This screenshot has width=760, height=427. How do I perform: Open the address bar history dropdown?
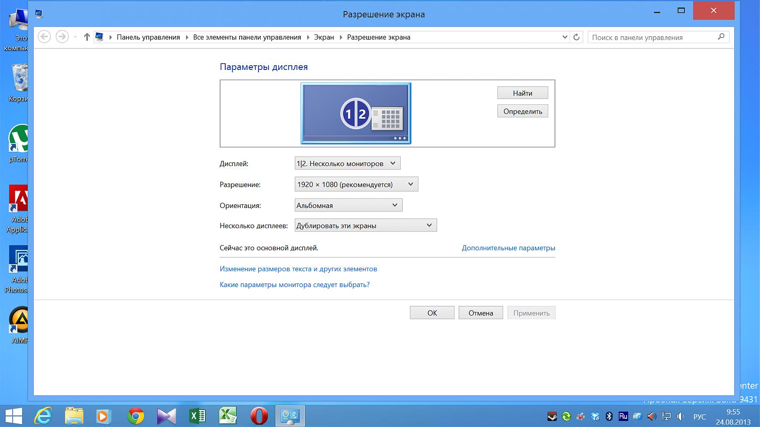click(x=565, y=37)
